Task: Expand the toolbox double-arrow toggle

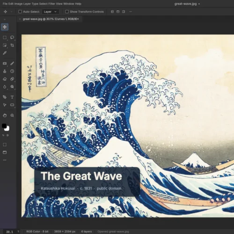Action: (x=5, y=20)
